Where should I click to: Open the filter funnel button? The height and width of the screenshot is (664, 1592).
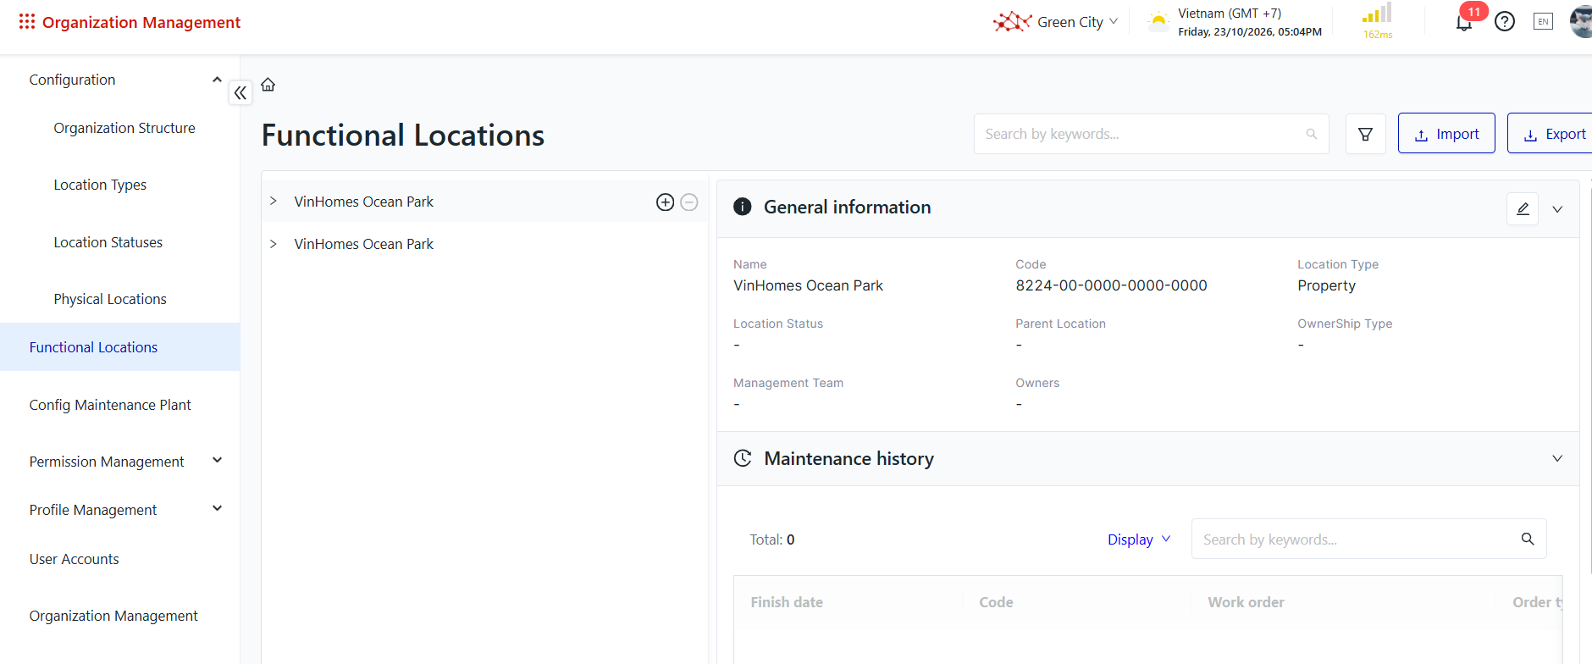point(1365,134)
